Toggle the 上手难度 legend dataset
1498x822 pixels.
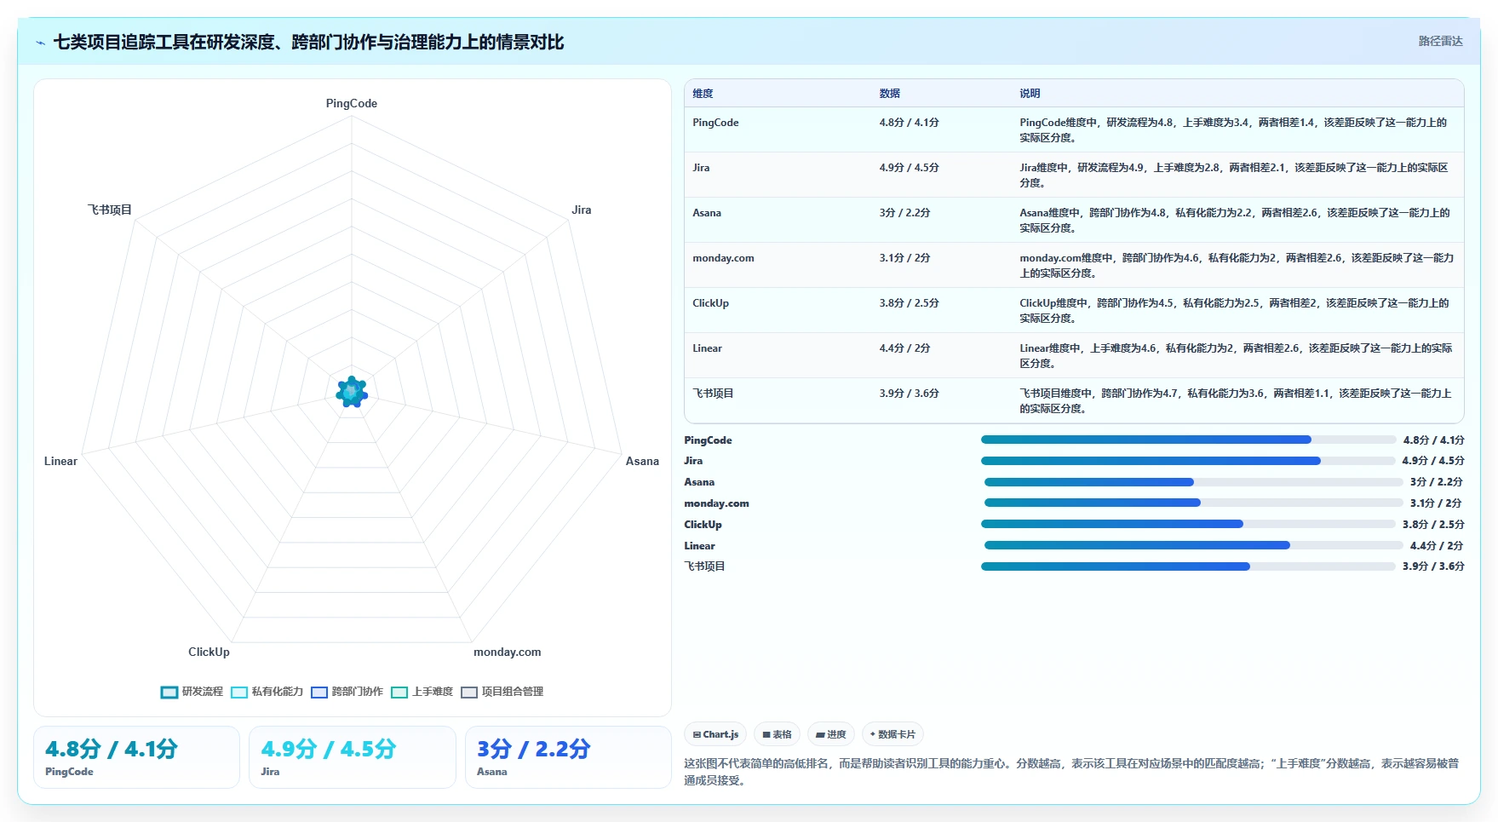tap(422, 692)
